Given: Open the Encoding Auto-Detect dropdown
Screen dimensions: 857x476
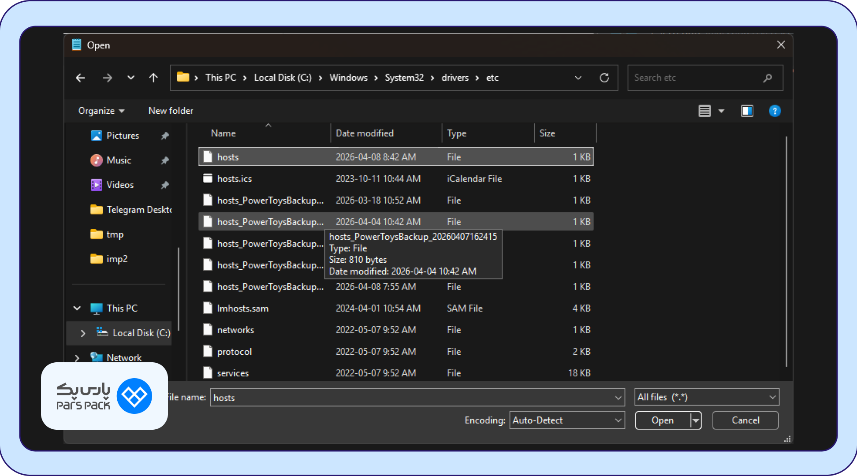Looking at the screenshot, I should [567, 420].
